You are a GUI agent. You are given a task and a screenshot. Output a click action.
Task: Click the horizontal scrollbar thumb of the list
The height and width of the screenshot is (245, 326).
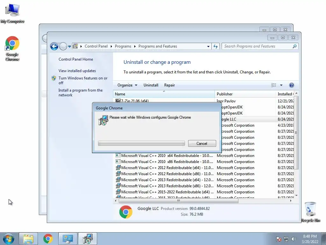(178, 201)
